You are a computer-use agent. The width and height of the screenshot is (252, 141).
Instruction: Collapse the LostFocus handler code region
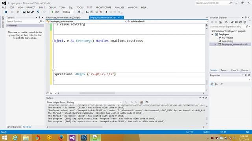[x=53, y=41]
